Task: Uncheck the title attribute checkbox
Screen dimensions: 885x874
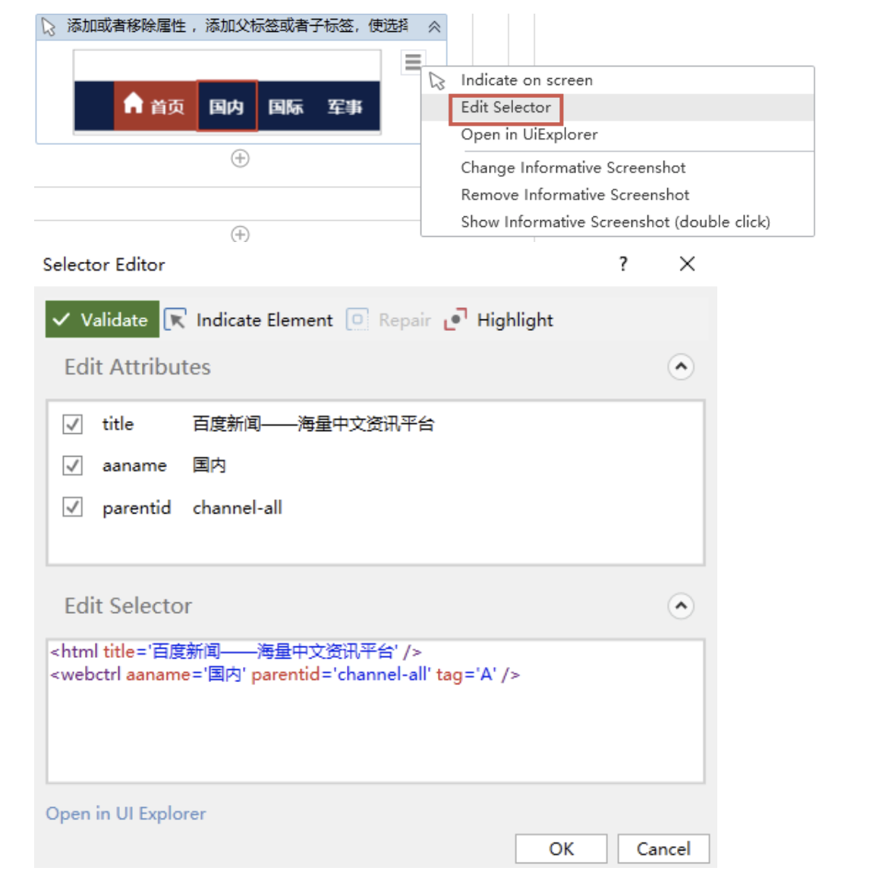Action: 72,424
